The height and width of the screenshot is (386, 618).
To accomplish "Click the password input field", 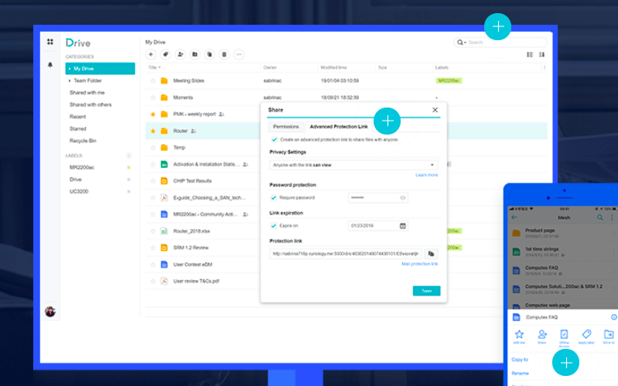I will pyautogui.click(x=377, y=197).
